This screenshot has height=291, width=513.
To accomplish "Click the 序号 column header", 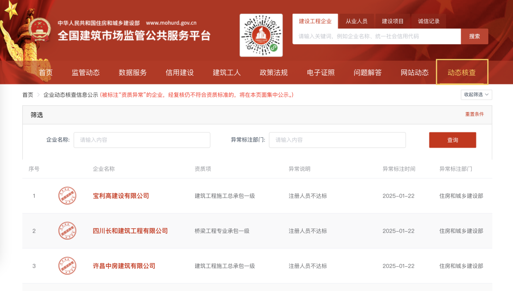I will click(34, 169).
